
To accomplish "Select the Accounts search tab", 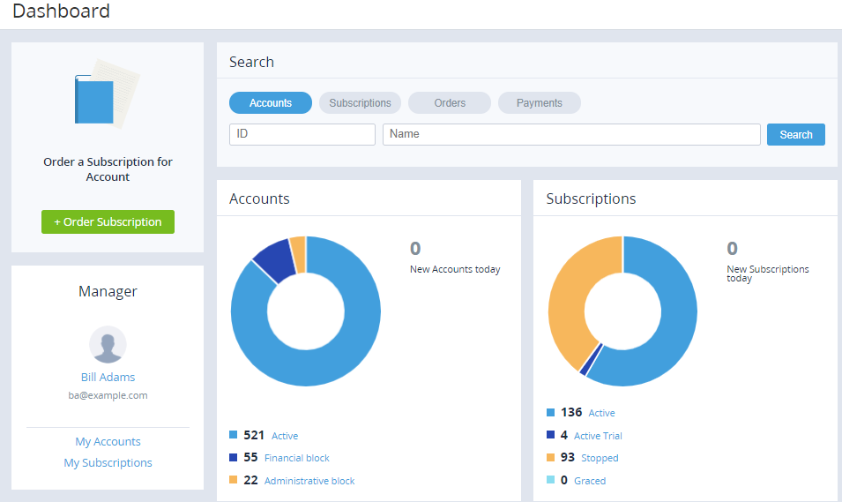I will point(271,103).
